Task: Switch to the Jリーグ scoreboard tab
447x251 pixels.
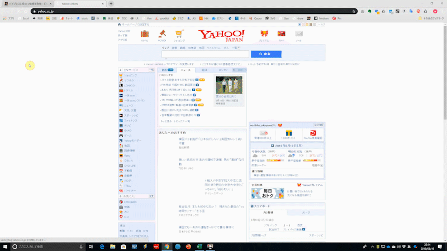Action: 306,213
